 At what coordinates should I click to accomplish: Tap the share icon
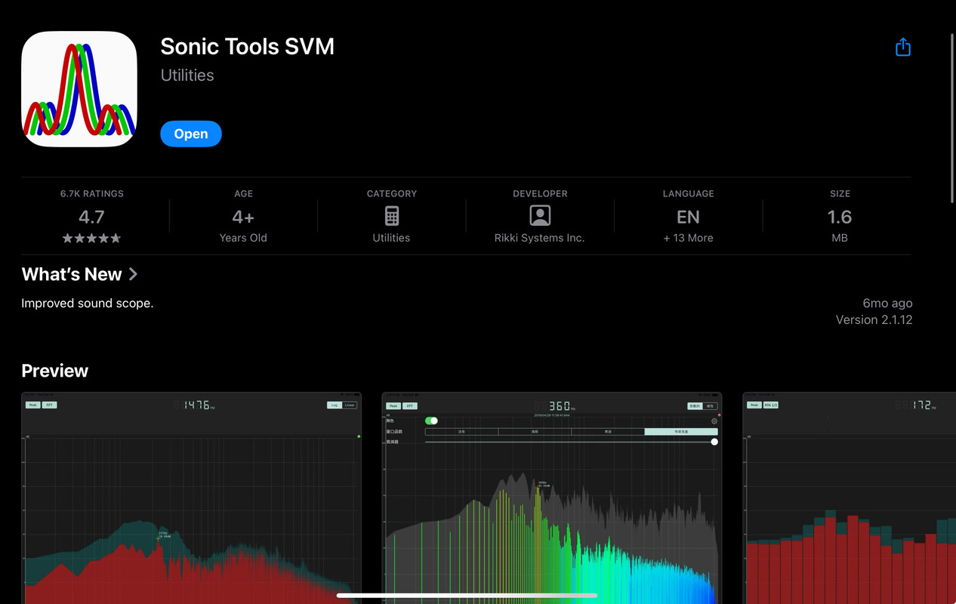(902, 48)
